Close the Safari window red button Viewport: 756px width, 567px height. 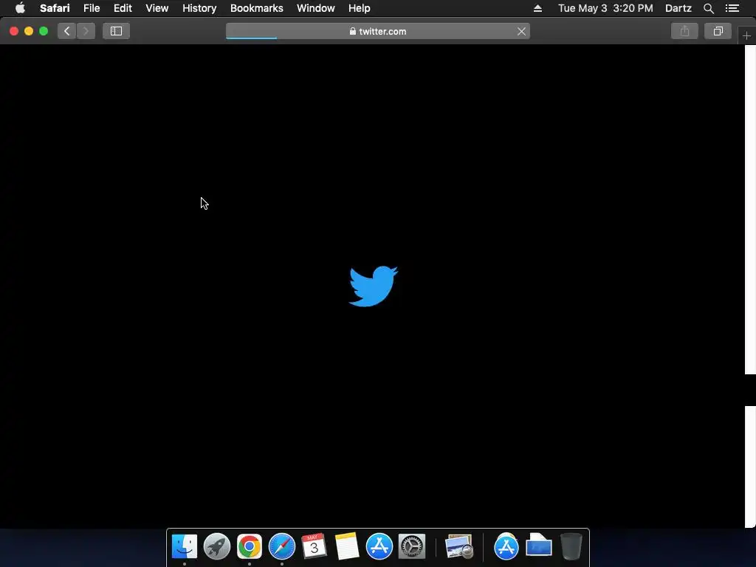pyautogui.click(x=14, y=31)
